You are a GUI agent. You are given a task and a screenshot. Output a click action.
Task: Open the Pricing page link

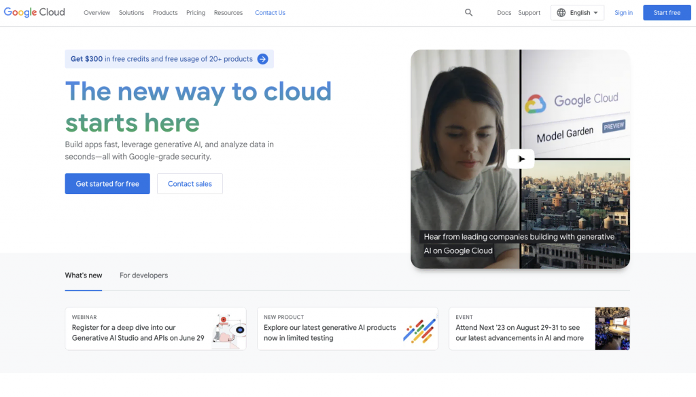tap(196, 13)
